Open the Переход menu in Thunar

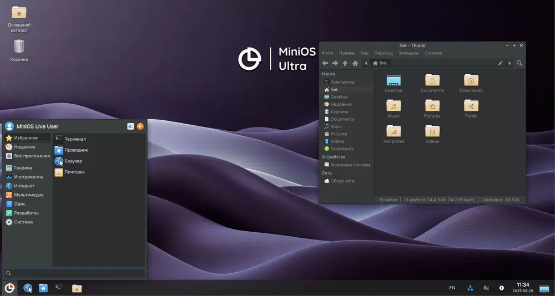pos(384,53)
